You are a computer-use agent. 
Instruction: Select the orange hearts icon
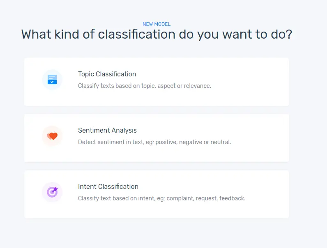click(52, 136)
